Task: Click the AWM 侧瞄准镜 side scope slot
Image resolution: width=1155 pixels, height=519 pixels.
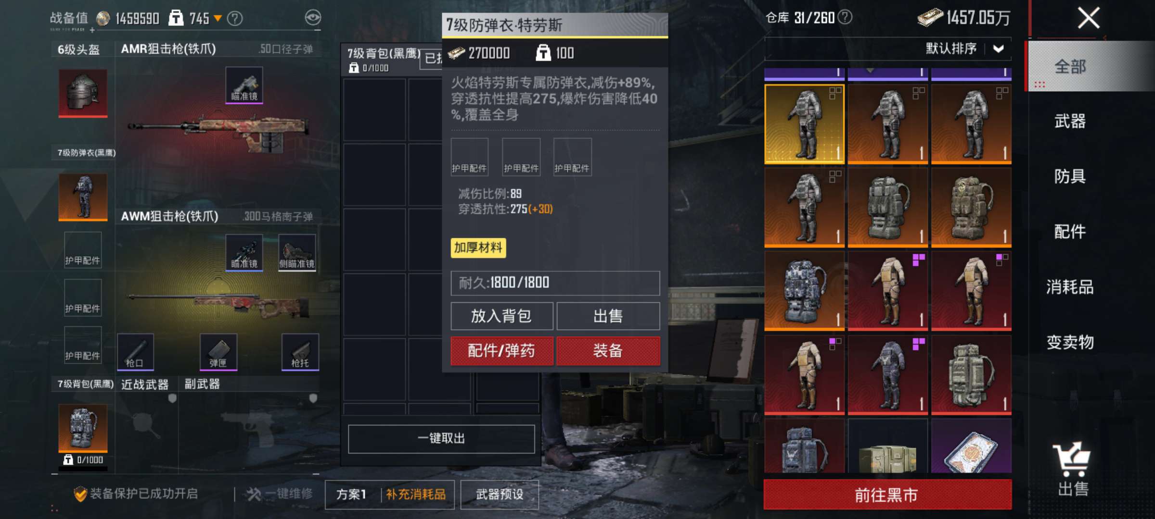Action: click(x=297, y=252)
